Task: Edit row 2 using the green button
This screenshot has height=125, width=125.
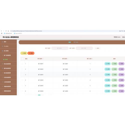Action: [114, 69]
